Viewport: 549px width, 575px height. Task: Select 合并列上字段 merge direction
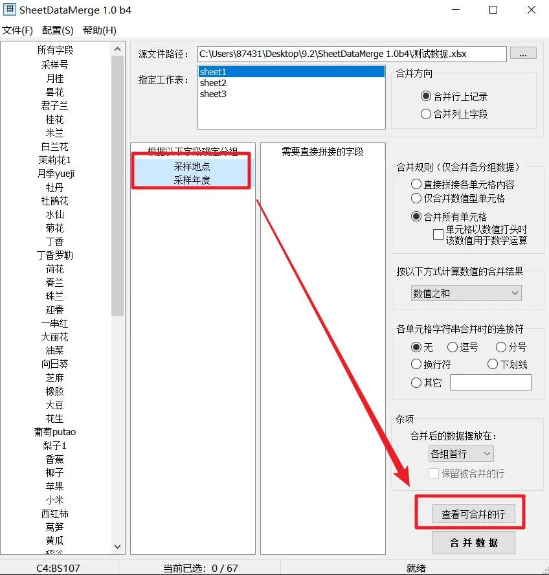[x=426, y=114]
